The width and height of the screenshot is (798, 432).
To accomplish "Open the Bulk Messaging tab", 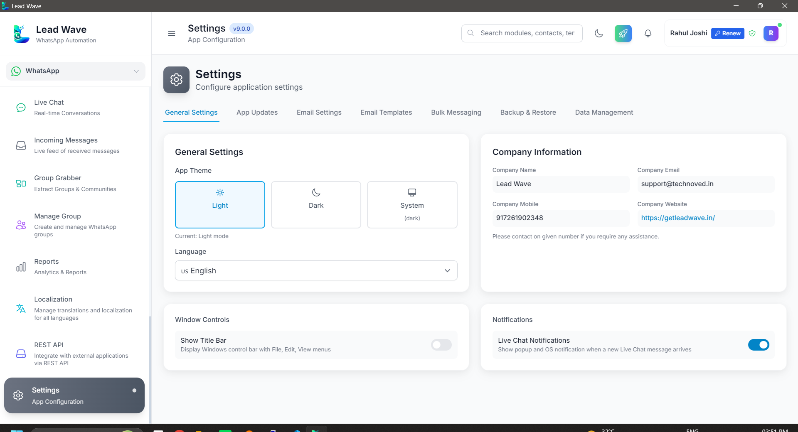I will pos(456,112).
